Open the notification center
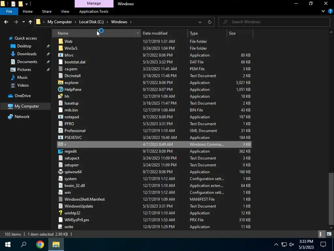Viewport: 334px width, 251px height. [323, 244]
